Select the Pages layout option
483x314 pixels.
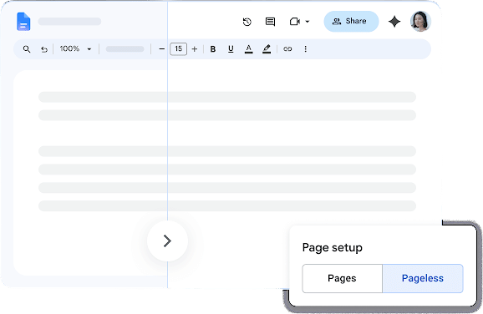click(343, 278)
